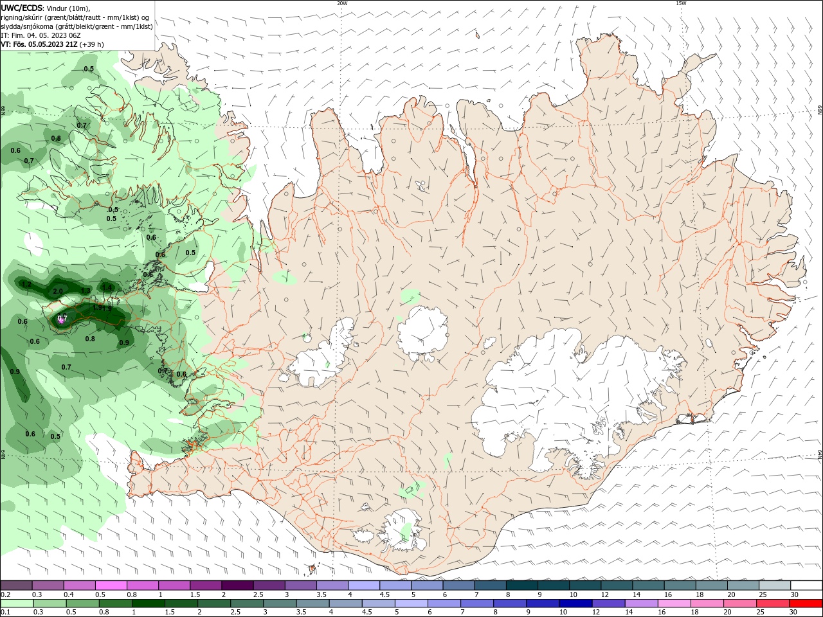Pick the palest green lower swatch between 0.1 and 0.3
Screen dimensions: 823x617
point(17,604)
